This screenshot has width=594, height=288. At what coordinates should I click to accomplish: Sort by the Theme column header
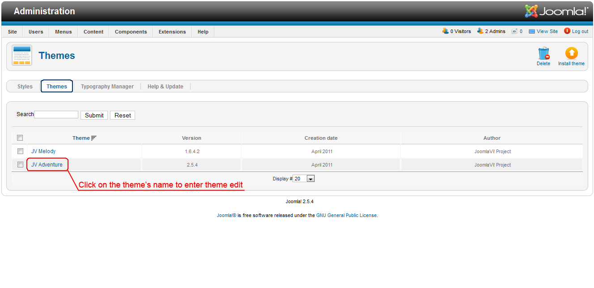click(81, 138)
